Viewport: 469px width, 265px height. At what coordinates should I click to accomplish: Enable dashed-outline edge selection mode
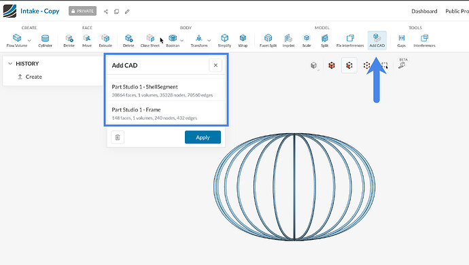[x=367, y=65]
